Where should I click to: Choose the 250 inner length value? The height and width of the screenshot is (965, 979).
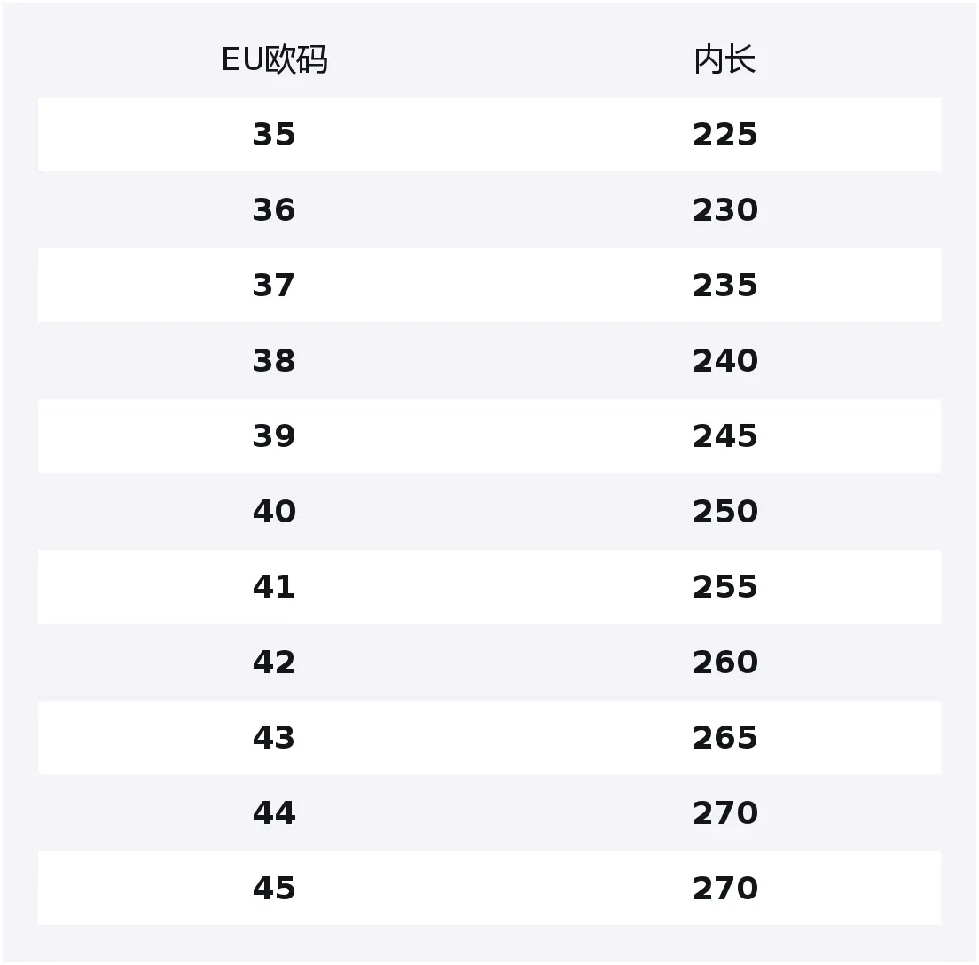(x=724, y=512)
